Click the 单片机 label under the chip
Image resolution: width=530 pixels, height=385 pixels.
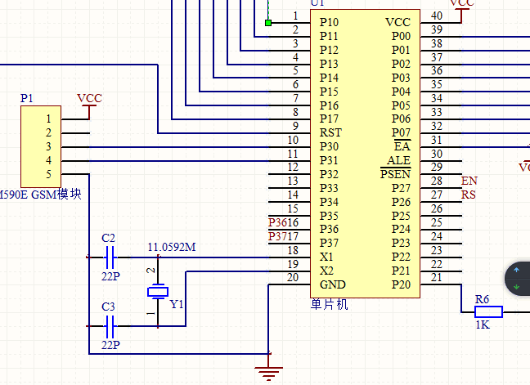point(329,305)
